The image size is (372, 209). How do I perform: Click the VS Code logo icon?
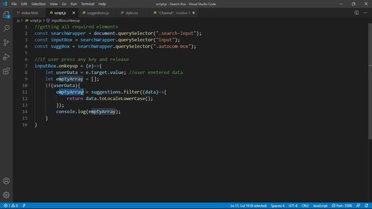click(5, 4)
